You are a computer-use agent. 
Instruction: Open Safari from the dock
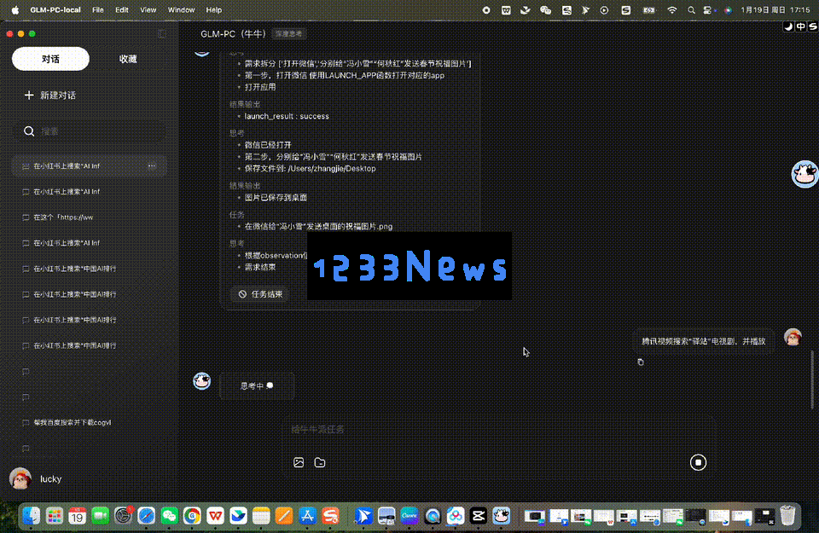[x=146, y=516]
